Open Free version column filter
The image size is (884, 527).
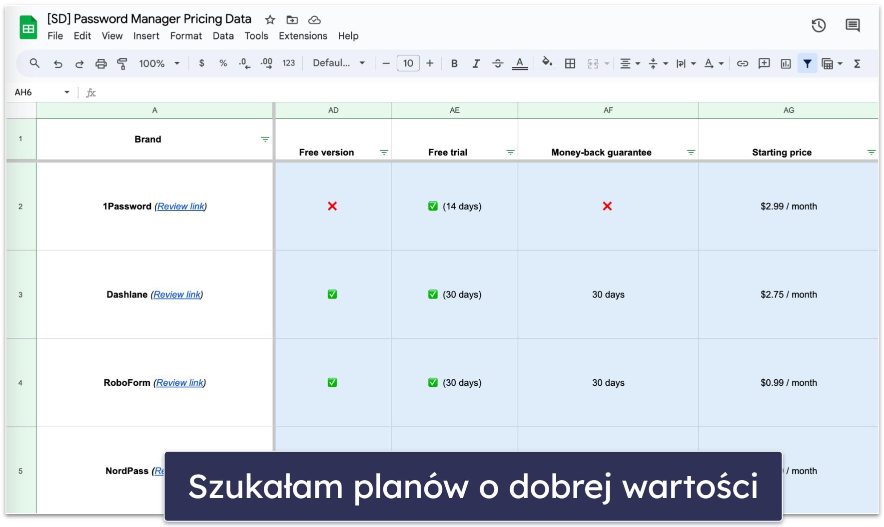point(384,152)
